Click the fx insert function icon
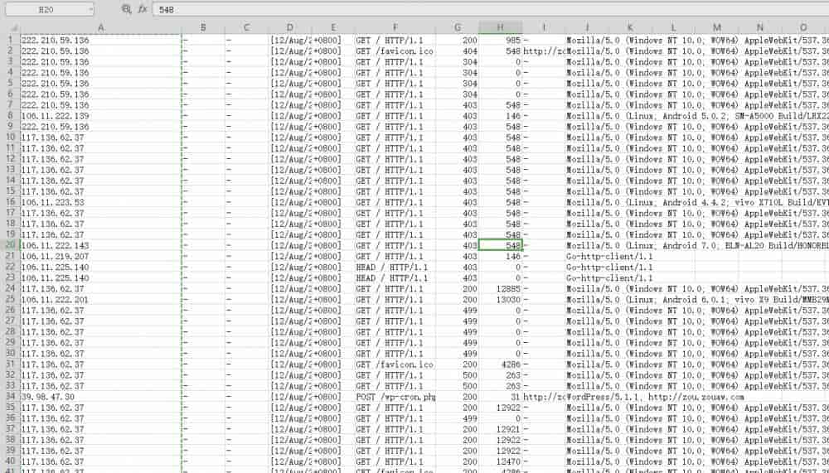 [x=143, y=9]
